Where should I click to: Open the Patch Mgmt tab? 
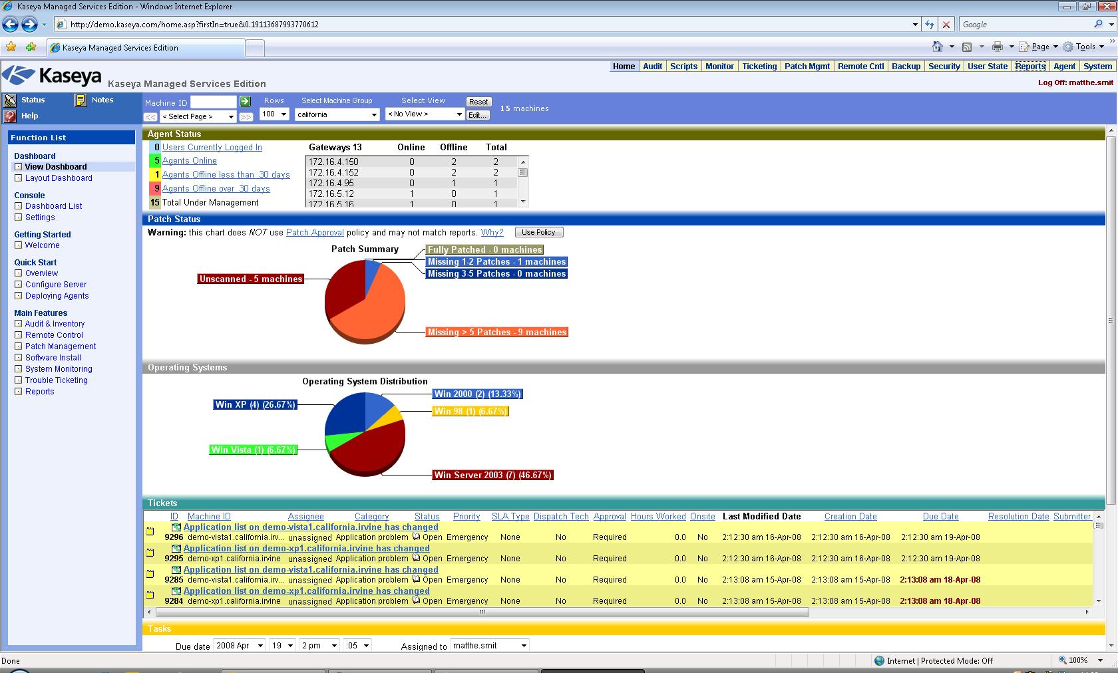807,67
